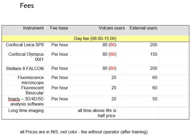Click the 200 price for Stellaris 8 FALCON
Screen dimensions: 192x135
pyautogui.click(x=153, y=68)
